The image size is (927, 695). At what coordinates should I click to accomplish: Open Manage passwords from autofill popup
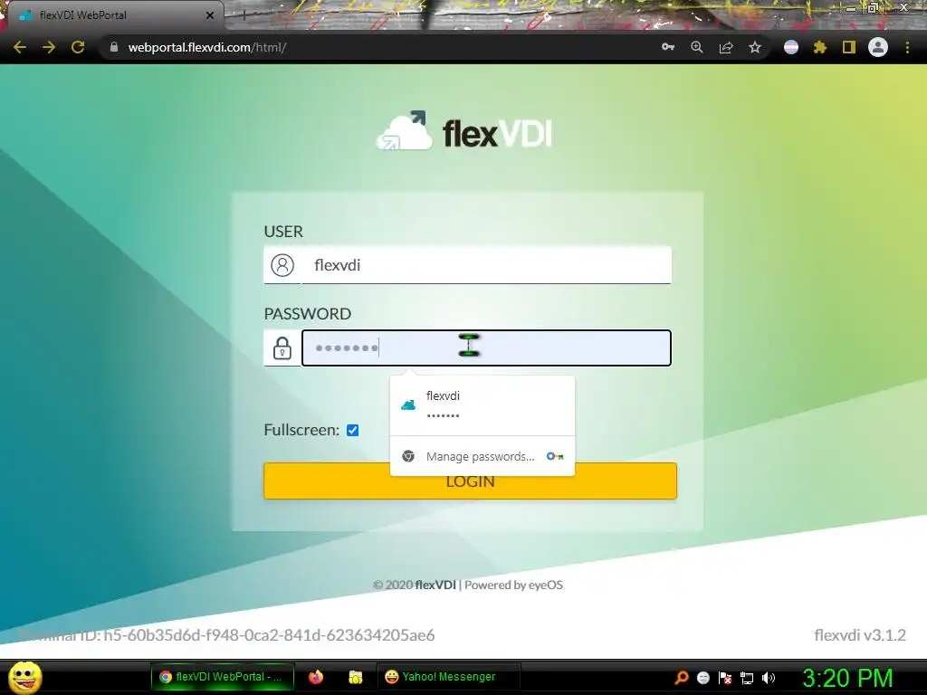483,456
